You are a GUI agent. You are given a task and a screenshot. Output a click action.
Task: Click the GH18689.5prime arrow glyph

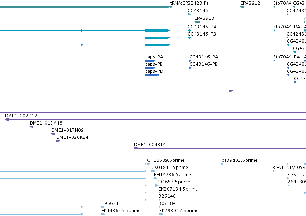click(x=149, y=164)
